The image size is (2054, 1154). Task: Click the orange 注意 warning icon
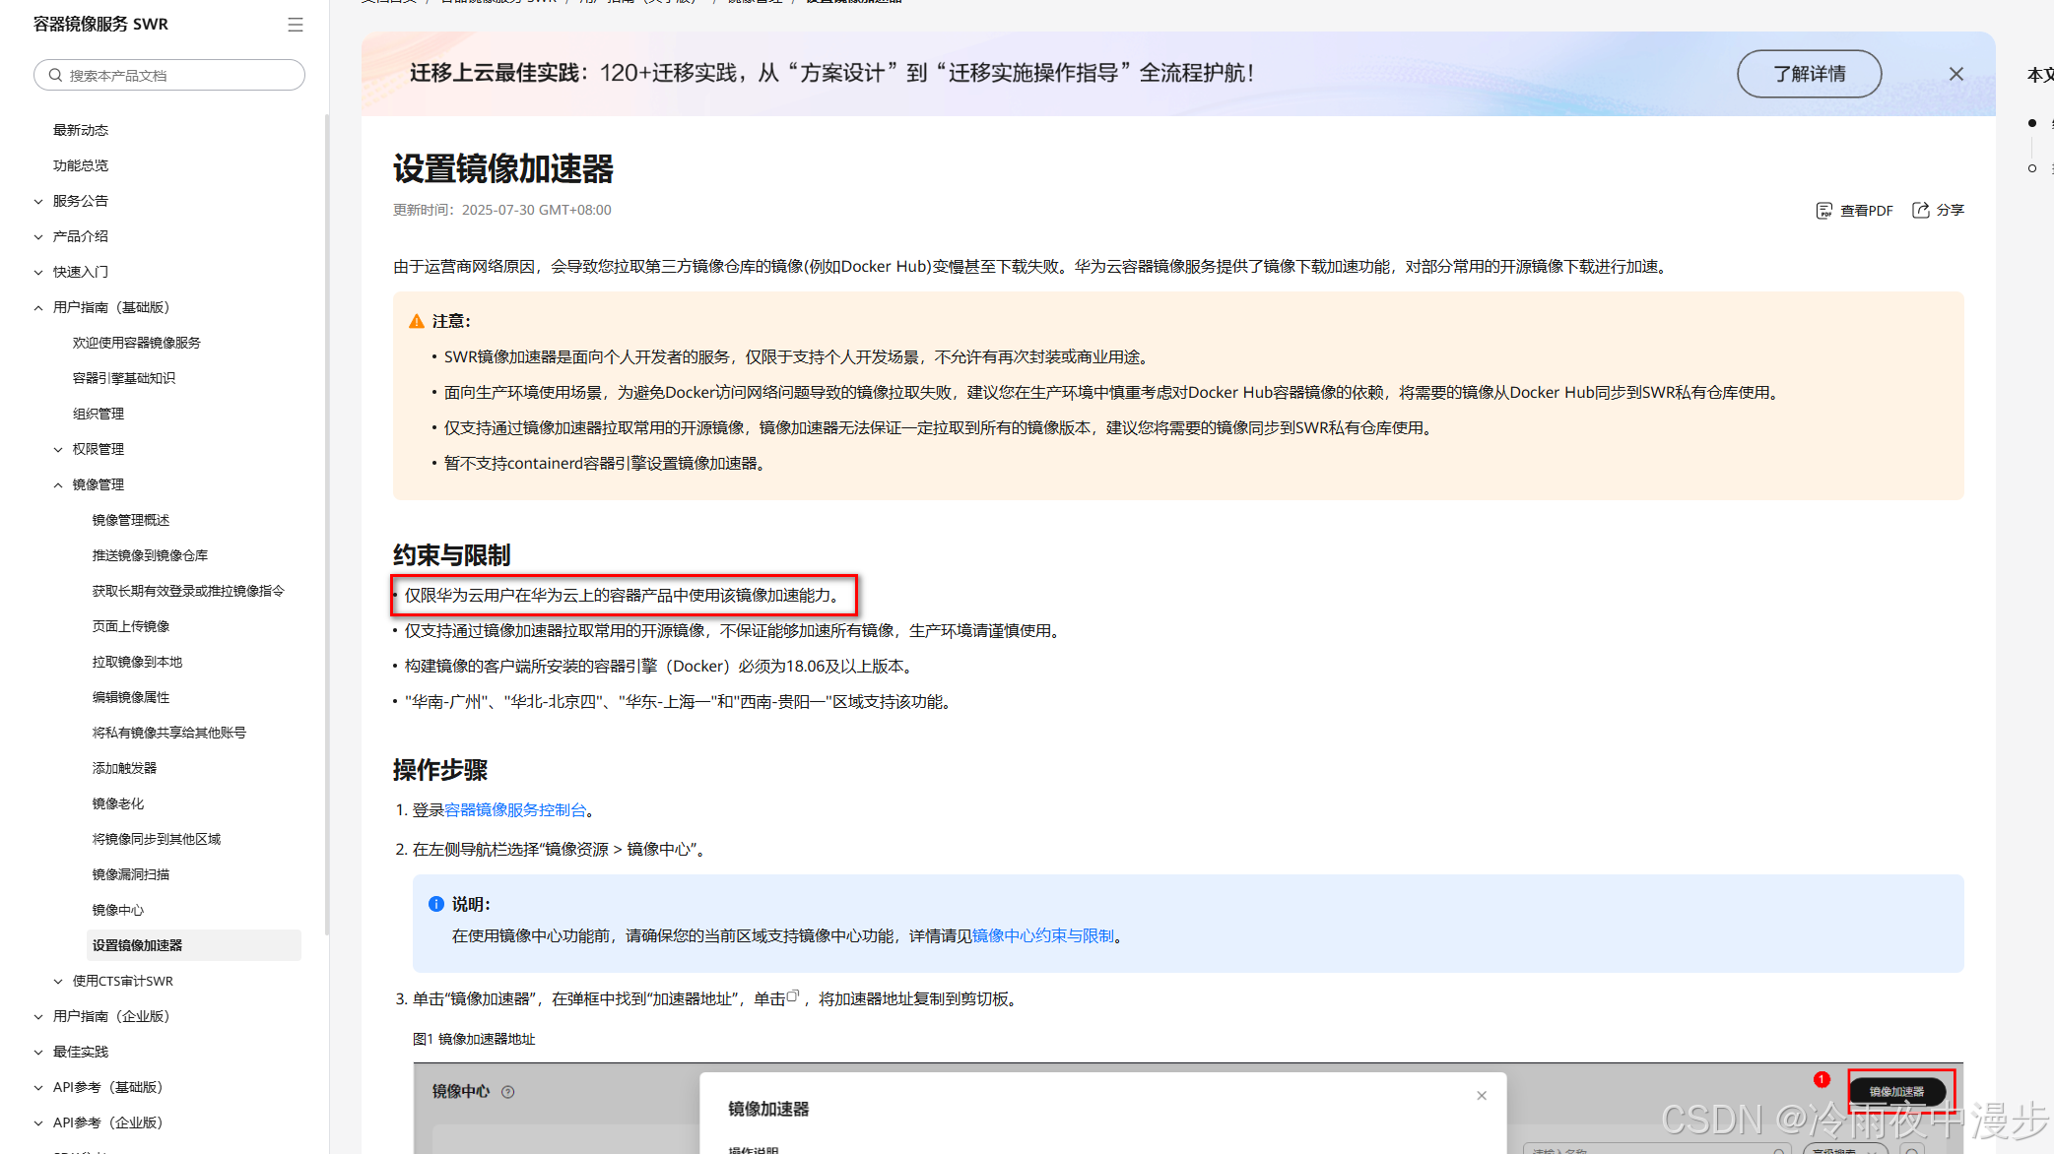(417, 321)
